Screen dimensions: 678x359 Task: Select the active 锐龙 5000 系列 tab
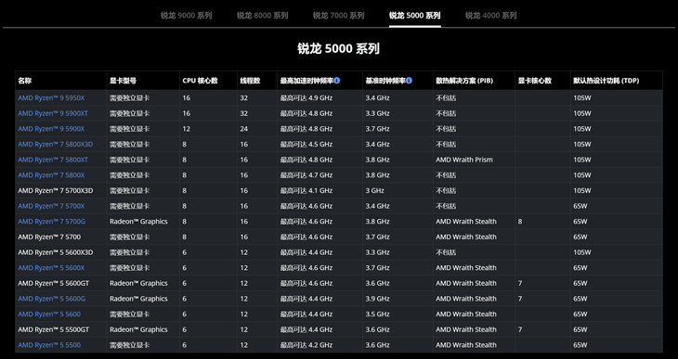414,16
